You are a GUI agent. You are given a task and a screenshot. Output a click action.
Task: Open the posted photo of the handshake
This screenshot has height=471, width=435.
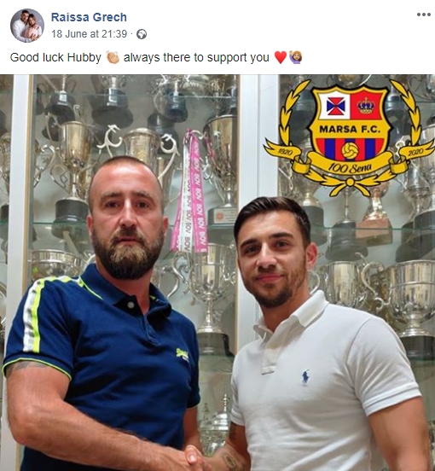pos(217,272)
